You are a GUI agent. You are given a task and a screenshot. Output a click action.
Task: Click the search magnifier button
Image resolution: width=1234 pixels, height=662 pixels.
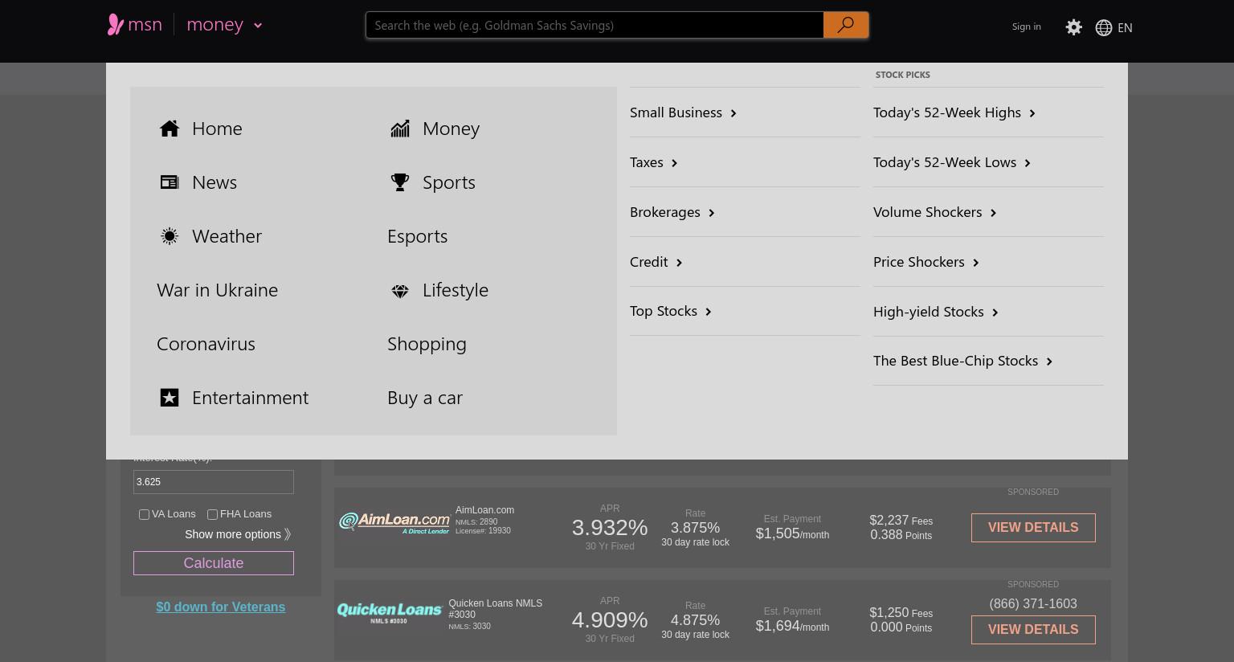(x=845, y=25)
